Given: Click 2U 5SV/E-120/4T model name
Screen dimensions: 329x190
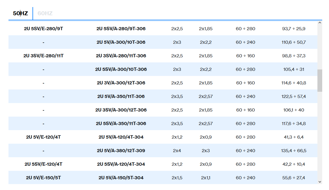Looking at the screenshot, I should 44,164.
